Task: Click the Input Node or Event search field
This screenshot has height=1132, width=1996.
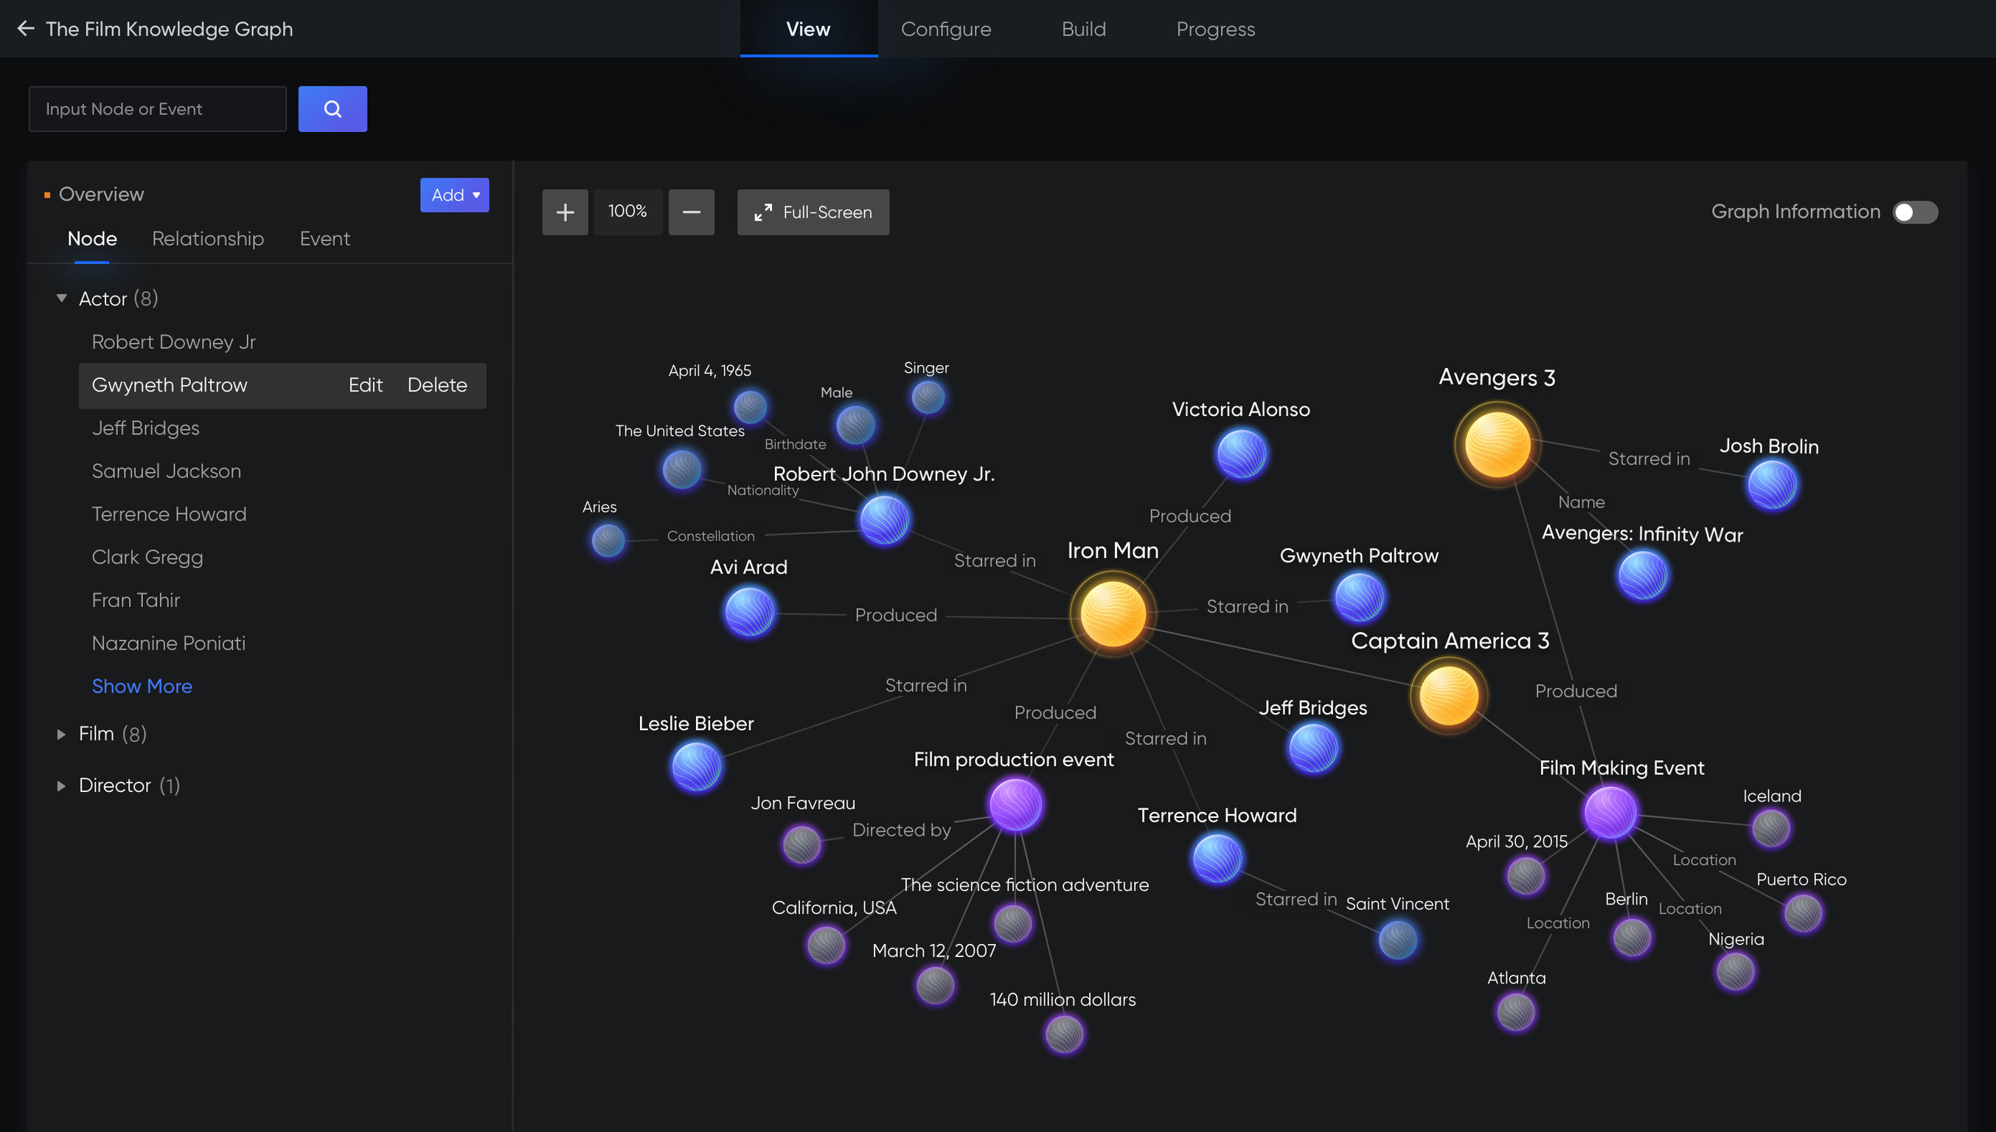Action: (157, 108)
